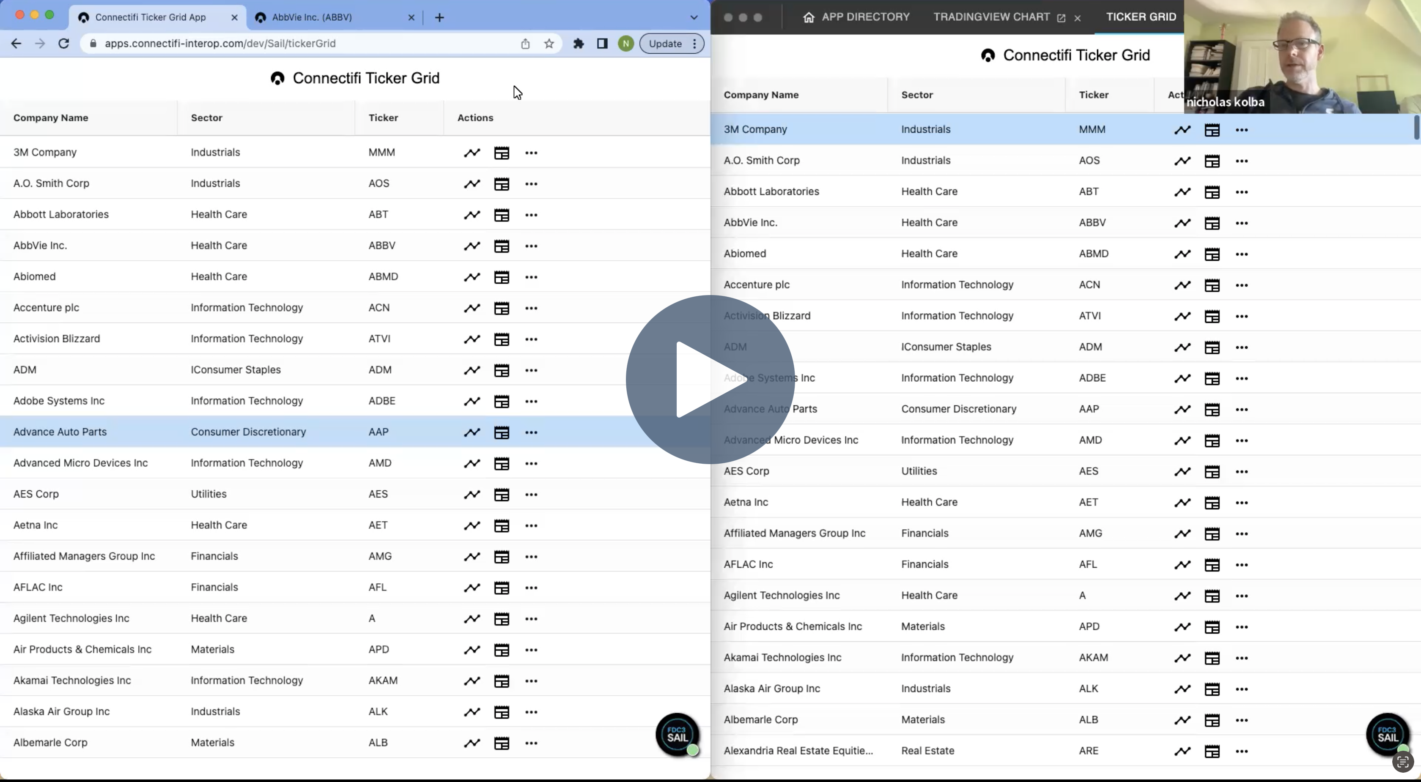Close the AbbVie Inc. (ABBV) browser tab
This screenshot has width=1421, height=782.
point(411,18)
